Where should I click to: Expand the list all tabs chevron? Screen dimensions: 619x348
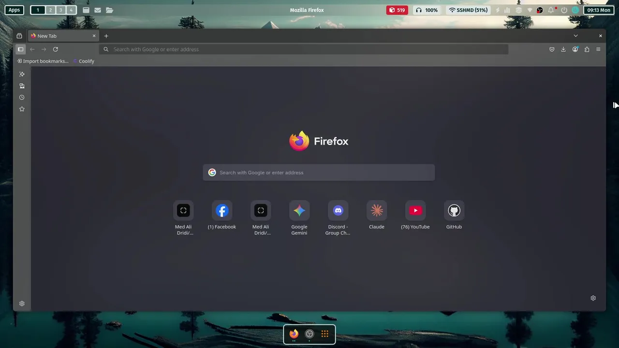coord(575,36)
